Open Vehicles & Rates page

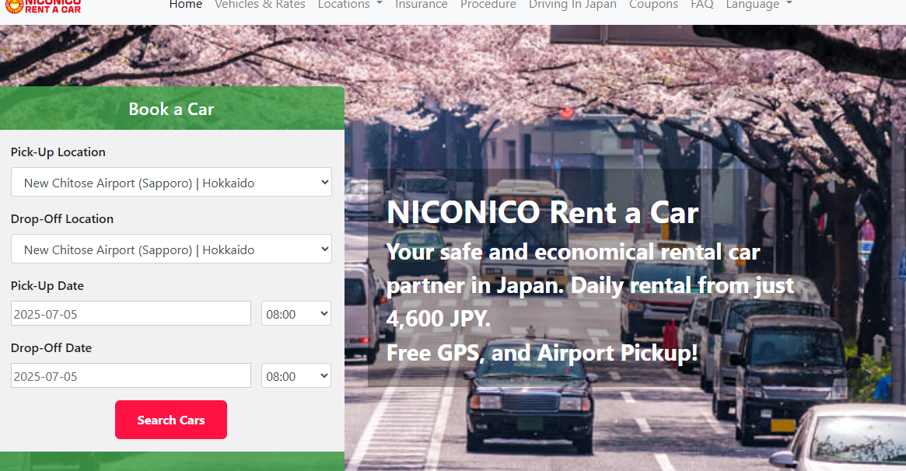260,5
